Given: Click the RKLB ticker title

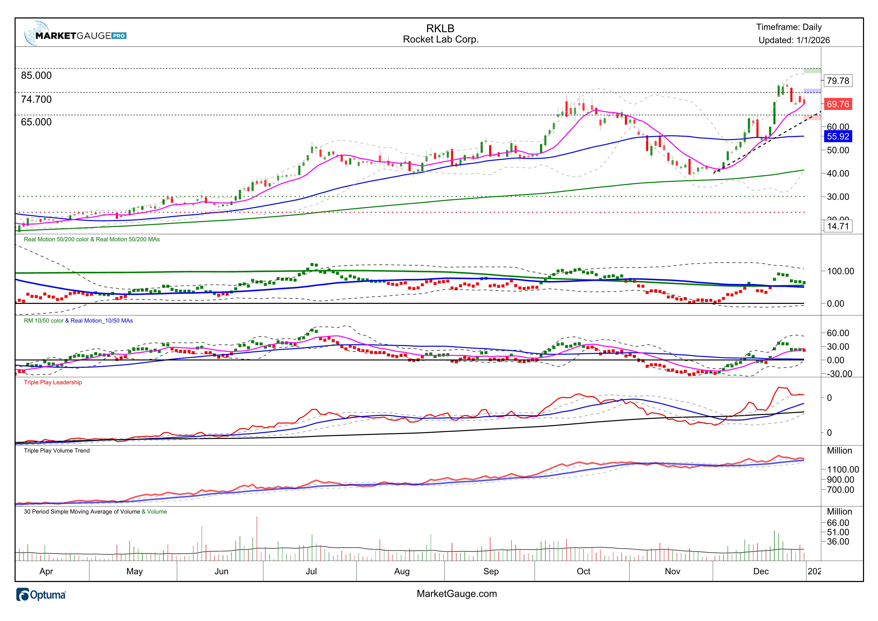Looking at the screenshot, I should point(440,28).
